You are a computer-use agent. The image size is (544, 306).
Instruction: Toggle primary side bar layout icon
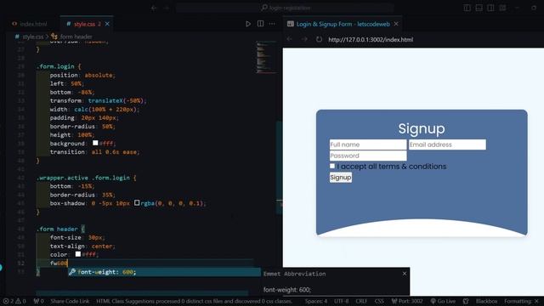[467, 8]
